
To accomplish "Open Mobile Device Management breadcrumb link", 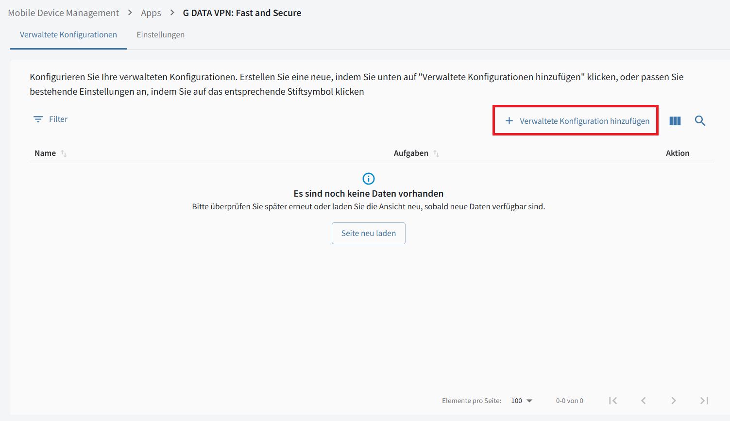I will pyautogui.click(x=64, y=13).
